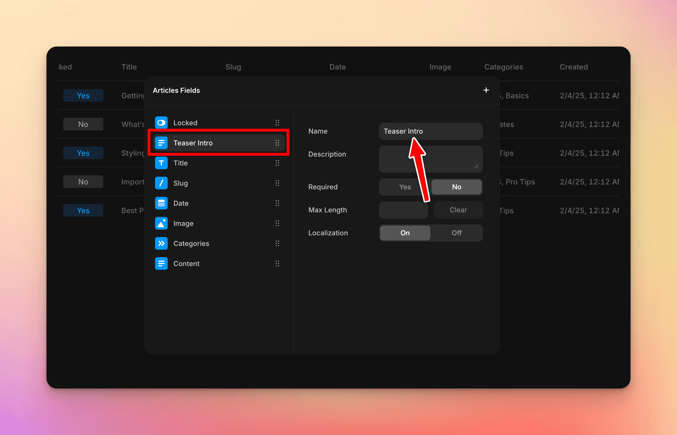Select the Title field's T icon
The width and height of the screenshot is (677, 435).
161,163
